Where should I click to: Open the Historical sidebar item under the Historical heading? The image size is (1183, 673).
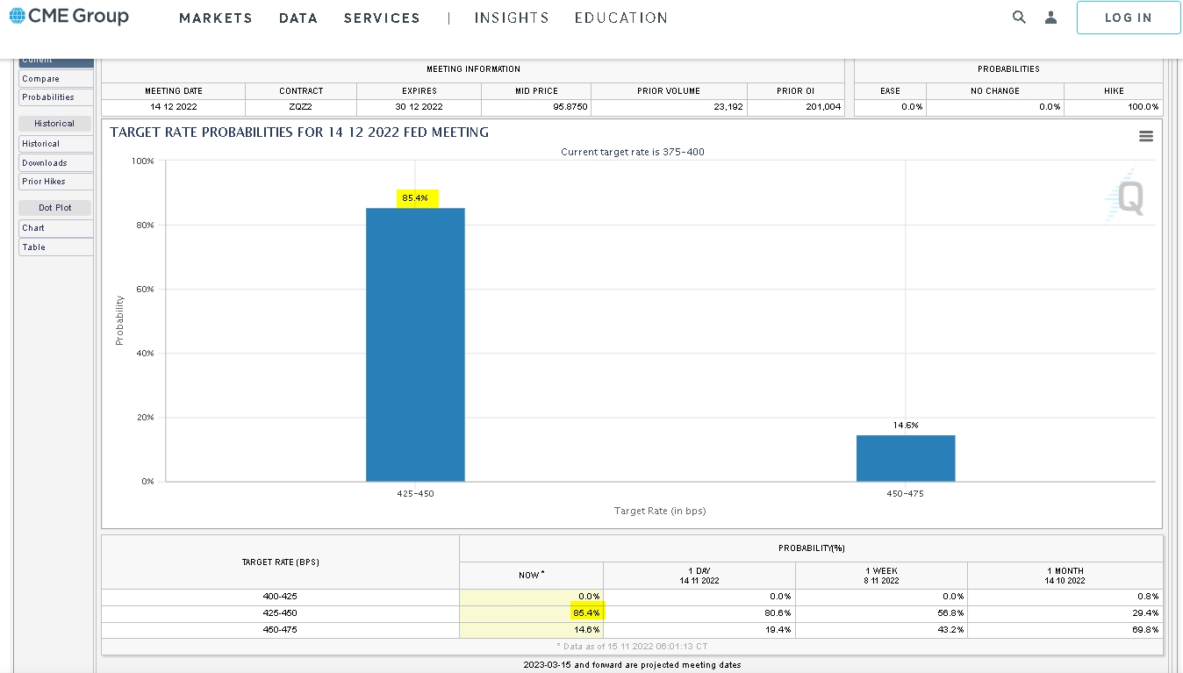(x=56, y=144)
